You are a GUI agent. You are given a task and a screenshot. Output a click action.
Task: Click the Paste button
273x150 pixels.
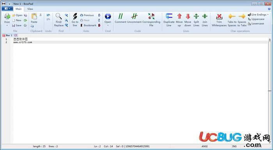34,18
